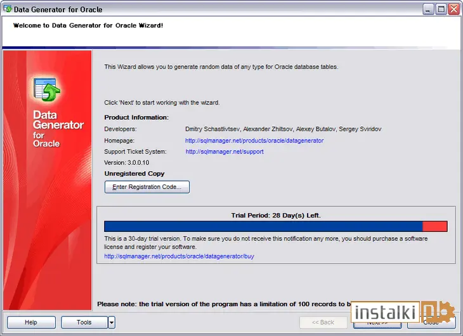Click the trial limitation note text

click(x=224, y=304)
